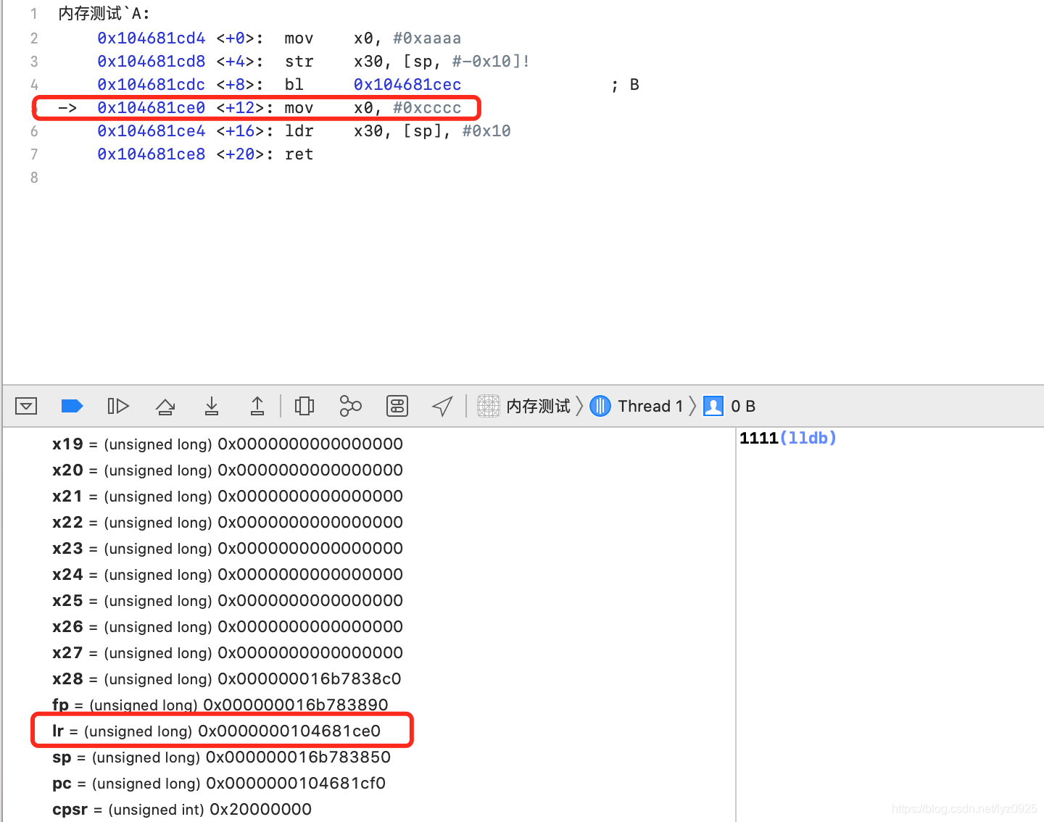Click line number 2 in gutter
This screenshot has height=822, width=1044.
34,38
